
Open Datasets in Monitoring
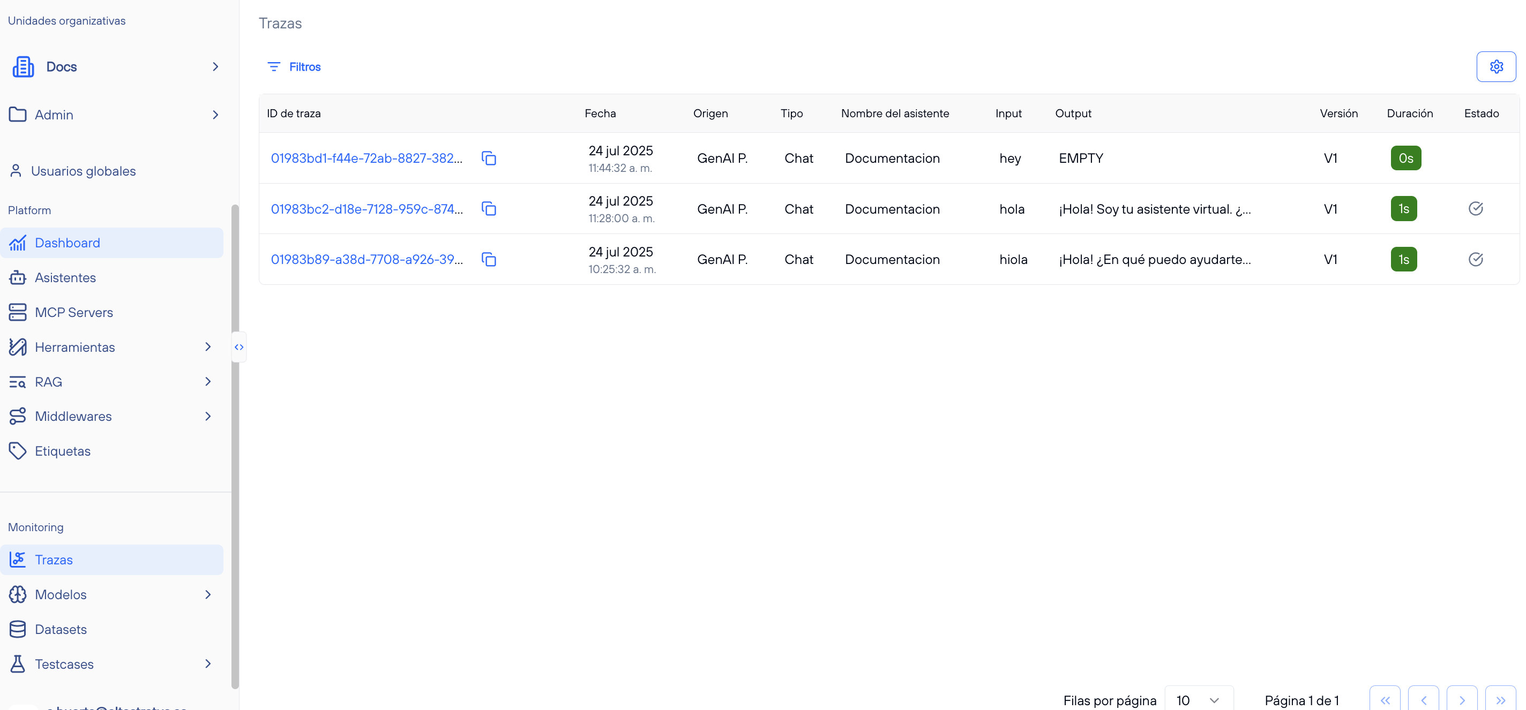[x=61, y=629]
